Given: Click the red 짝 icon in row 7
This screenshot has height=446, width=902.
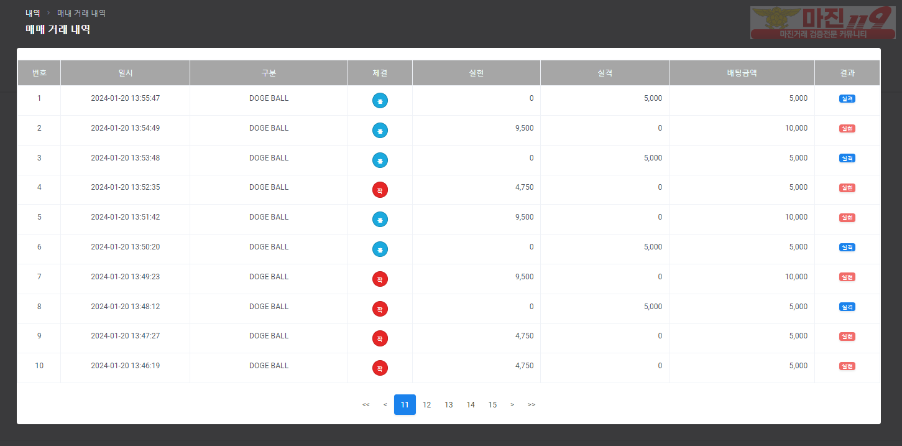Looking at the screenshot, I should pos(380,279).
